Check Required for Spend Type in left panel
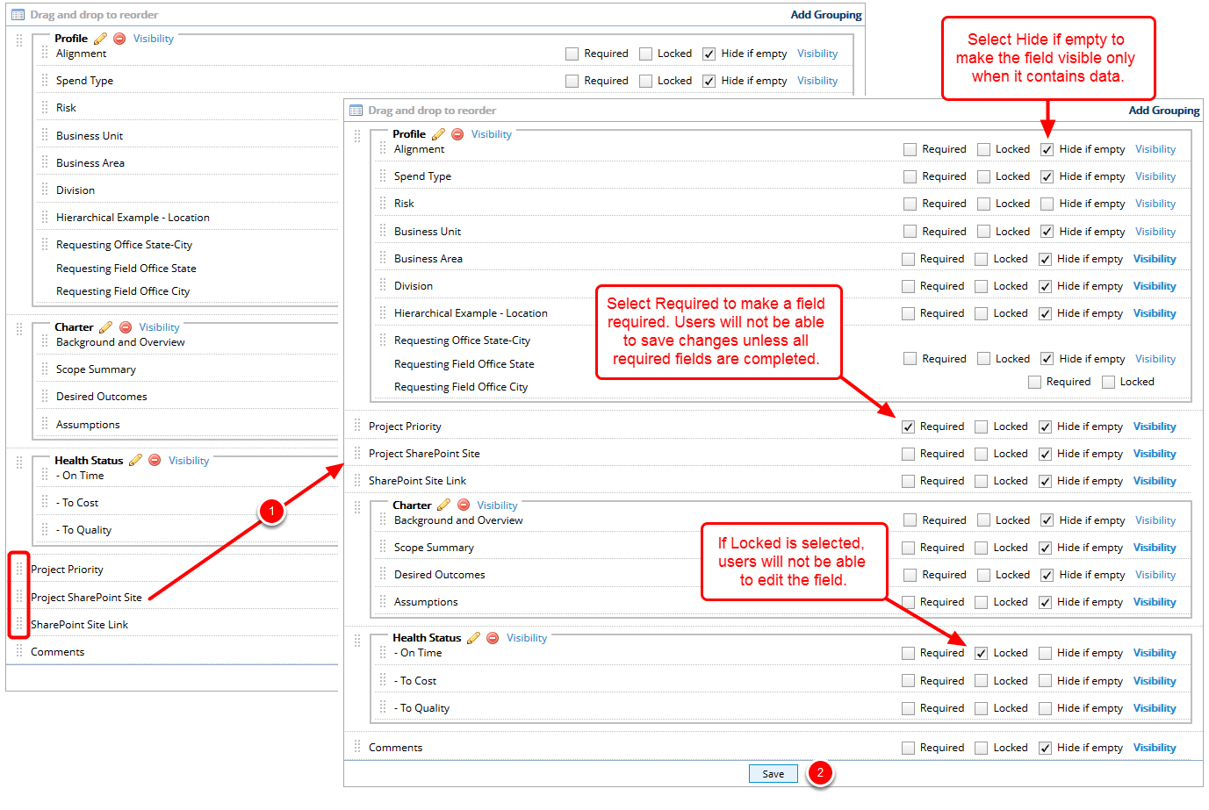Screen dimensions: 1209x810 (572, 81)
